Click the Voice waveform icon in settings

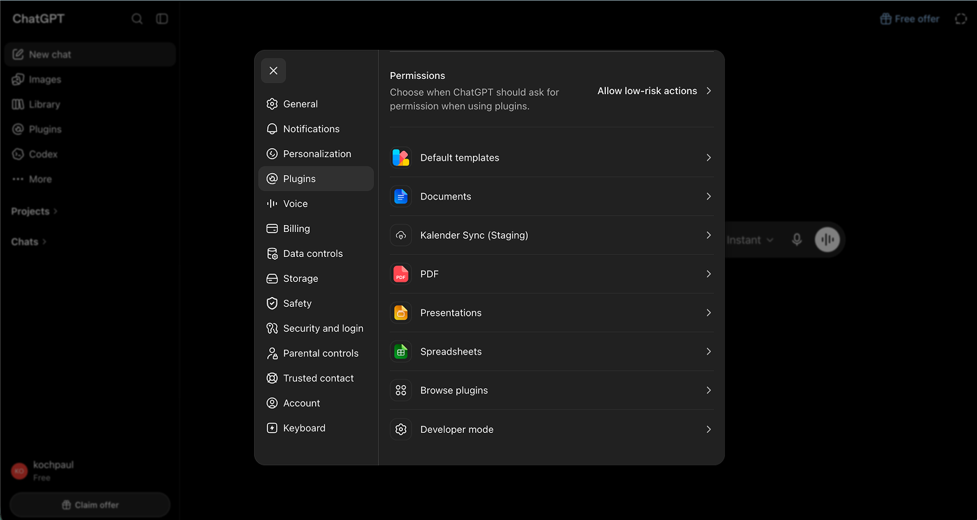tap(272, 204)
